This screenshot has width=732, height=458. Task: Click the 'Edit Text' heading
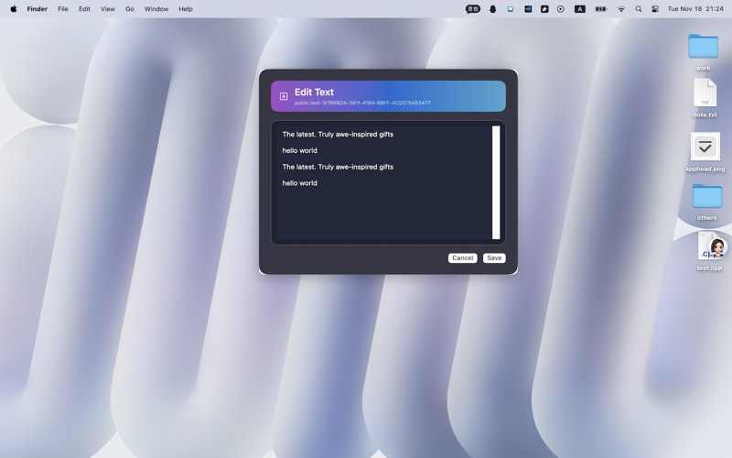314,93
